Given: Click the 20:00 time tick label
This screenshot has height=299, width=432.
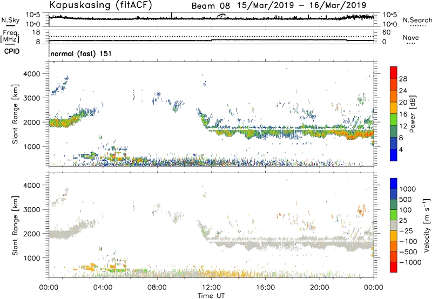Looking at the screenshot, I should click(x=320, y=288).
